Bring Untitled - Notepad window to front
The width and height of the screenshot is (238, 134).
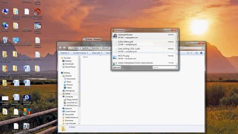pos(93,39)
